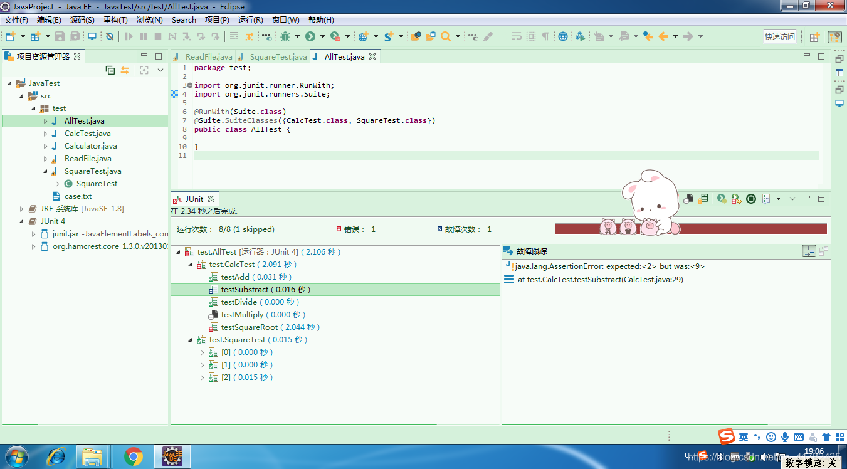Select testSquareRoot in JUnit results
Viewport: 847px width, 469px height.
click(265, 327)
